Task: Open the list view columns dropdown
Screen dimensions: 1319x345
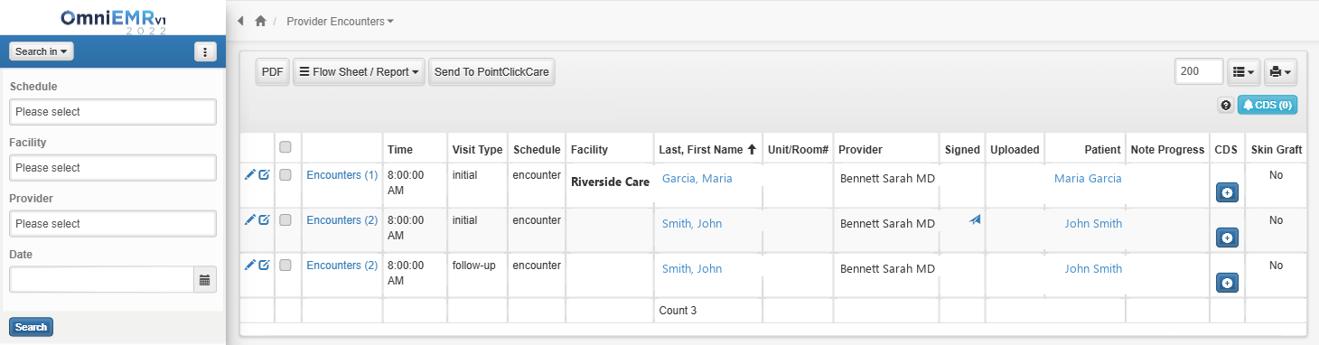Action: (x=1244, y=71)
